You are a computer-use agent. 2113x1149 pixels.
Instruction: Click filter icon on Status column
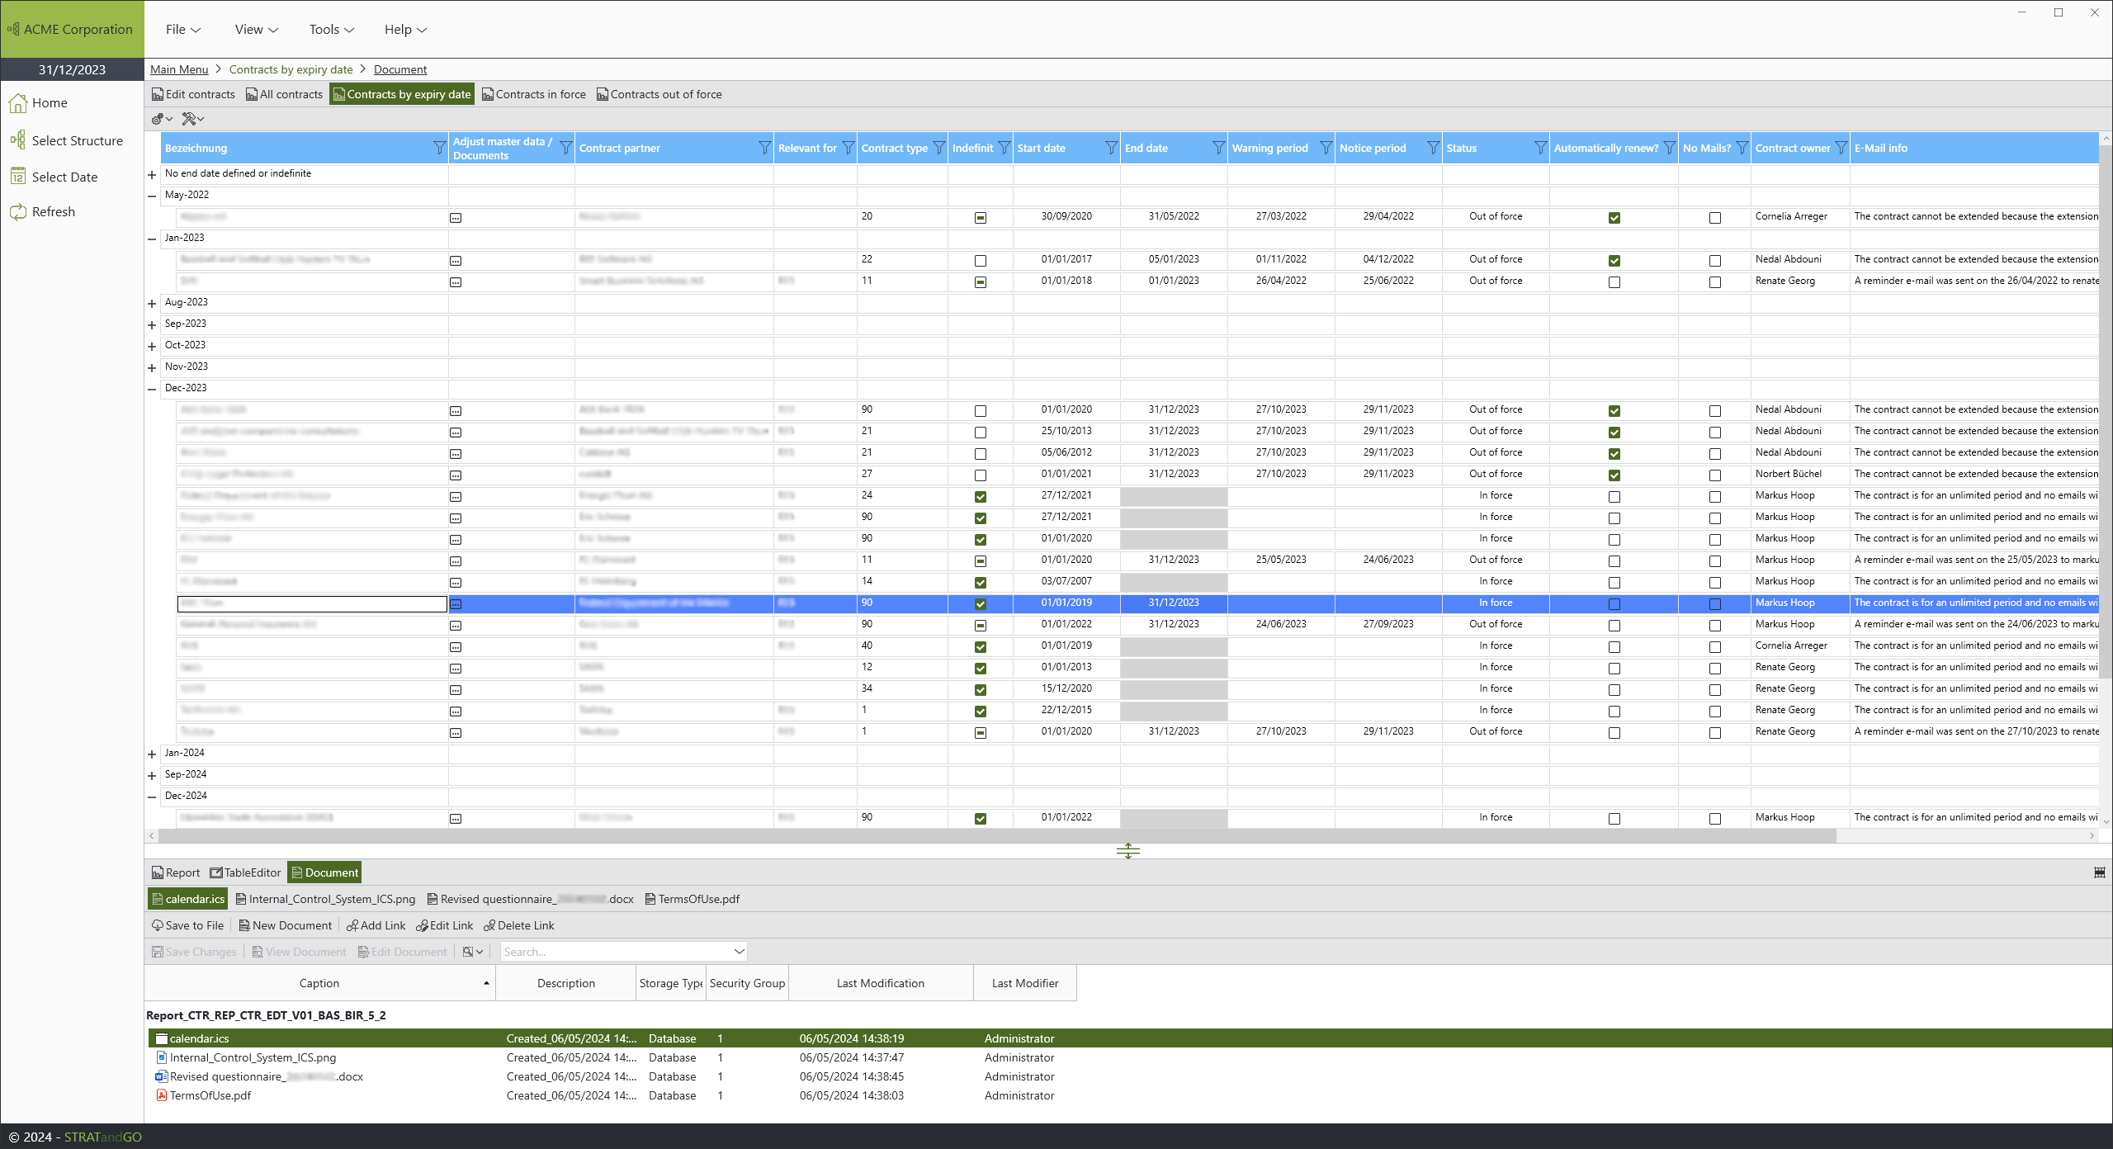coord(1540,148)
